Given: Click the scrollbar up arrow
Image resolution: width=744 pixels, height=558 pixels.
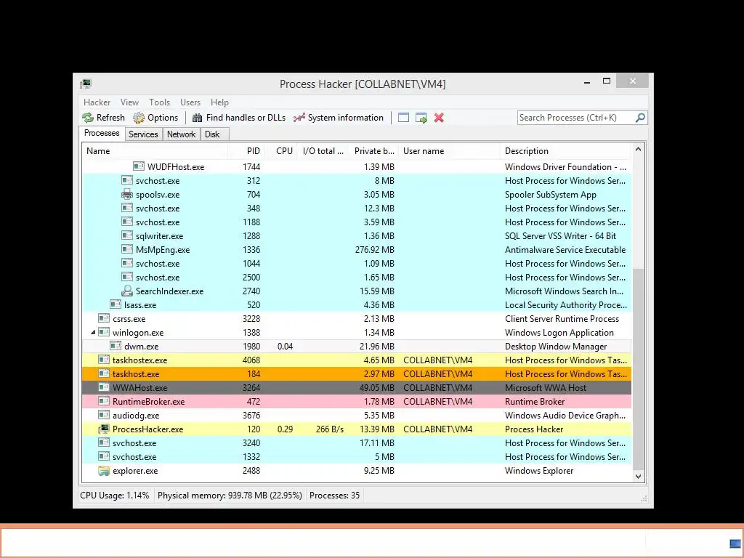Looking at the screenshot, I should (x=638, y=150).
